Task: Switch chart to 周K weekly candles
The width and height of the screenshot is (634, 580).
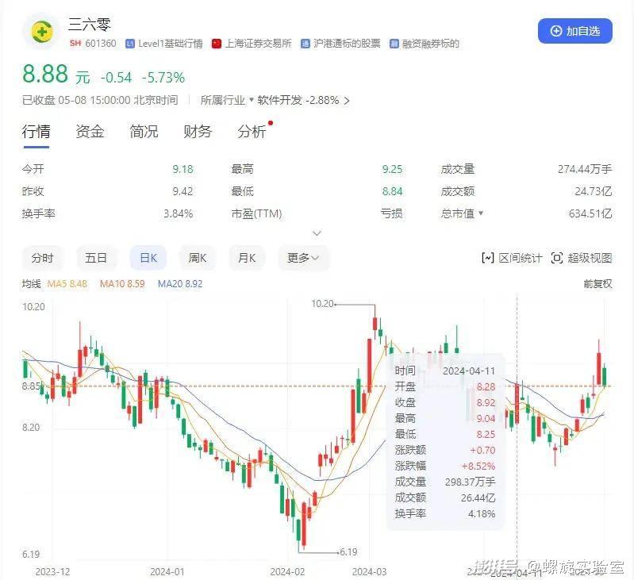Action: (x=197, y=258)
